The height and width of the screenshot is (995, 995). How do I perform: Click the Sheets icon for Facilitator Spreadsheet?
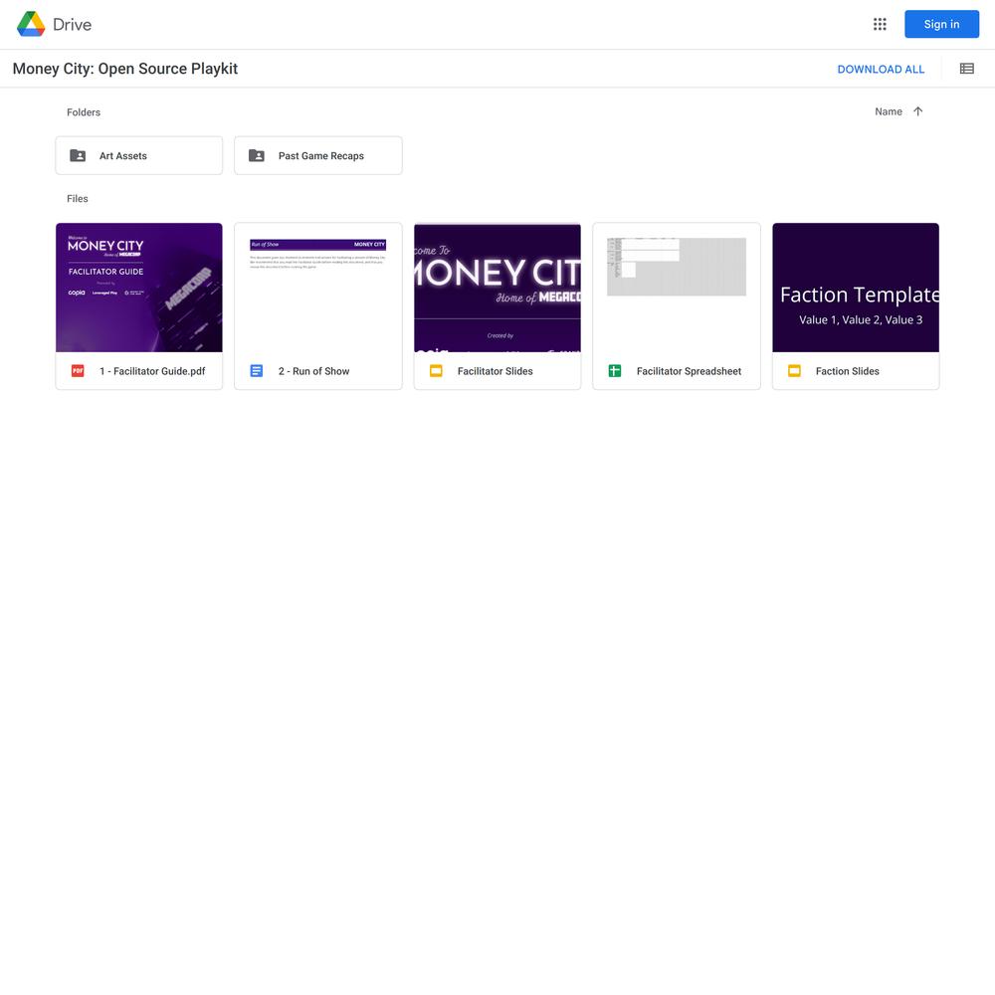pos(615,370)
